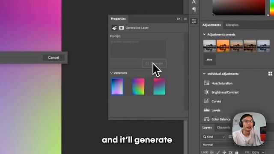Viewport: 274px width, 154px height.
Task: Open the Adjustments tab
Action: tap(211, 25)
